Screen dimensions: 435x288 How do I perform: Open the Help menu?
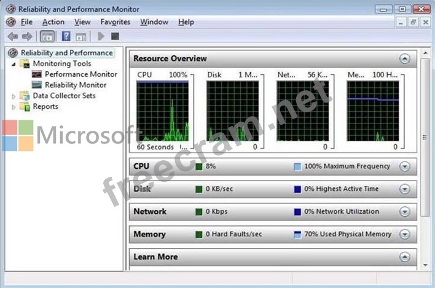point(186,22)
